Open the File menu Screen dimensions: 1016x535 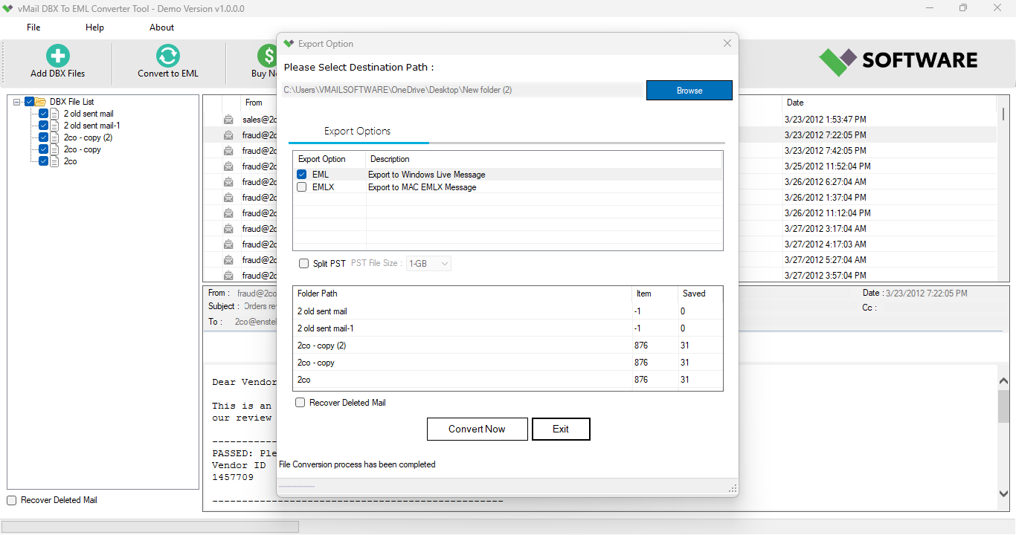(33, 27)
